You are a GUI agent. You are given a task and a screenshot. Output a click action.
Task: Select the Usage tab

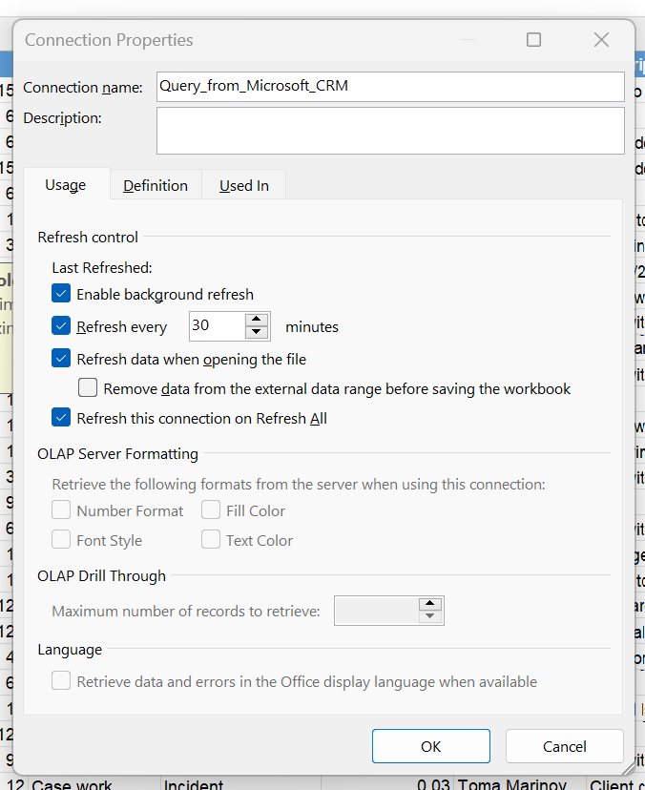66,185
